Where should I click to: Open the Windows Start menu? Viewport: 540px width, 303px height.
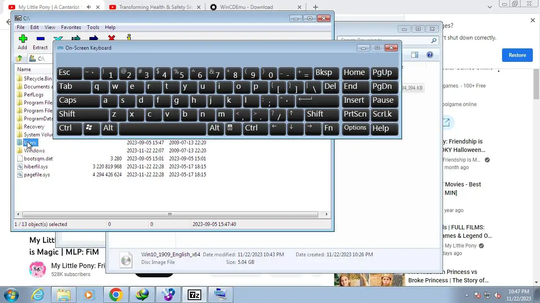11,295
